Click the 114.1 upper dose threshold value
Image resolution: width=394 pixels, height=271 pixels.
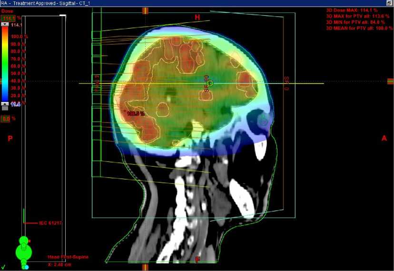point(16,25)
